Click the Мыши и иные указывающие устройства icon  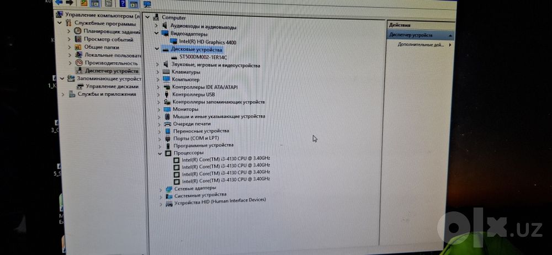(x=168, y=116)
